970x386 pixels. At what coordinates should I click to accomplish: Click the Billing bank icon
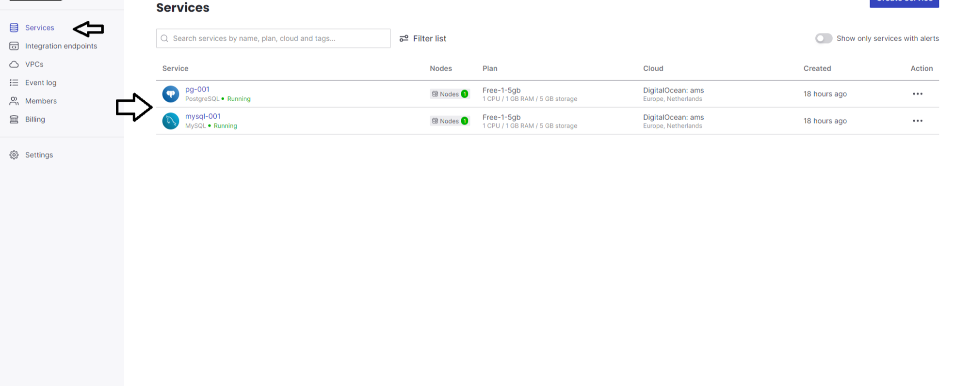point(14,120)
